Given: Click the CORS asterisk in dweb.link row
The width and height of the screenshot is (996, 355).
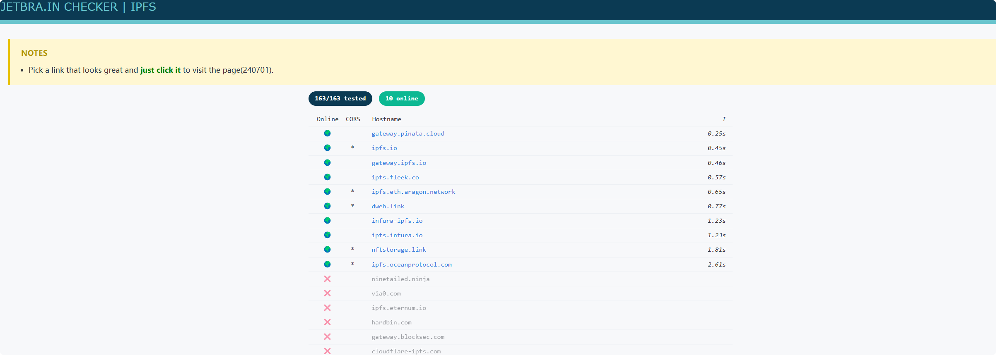Looking at the screenshot, I should click(x=352, y=206).
